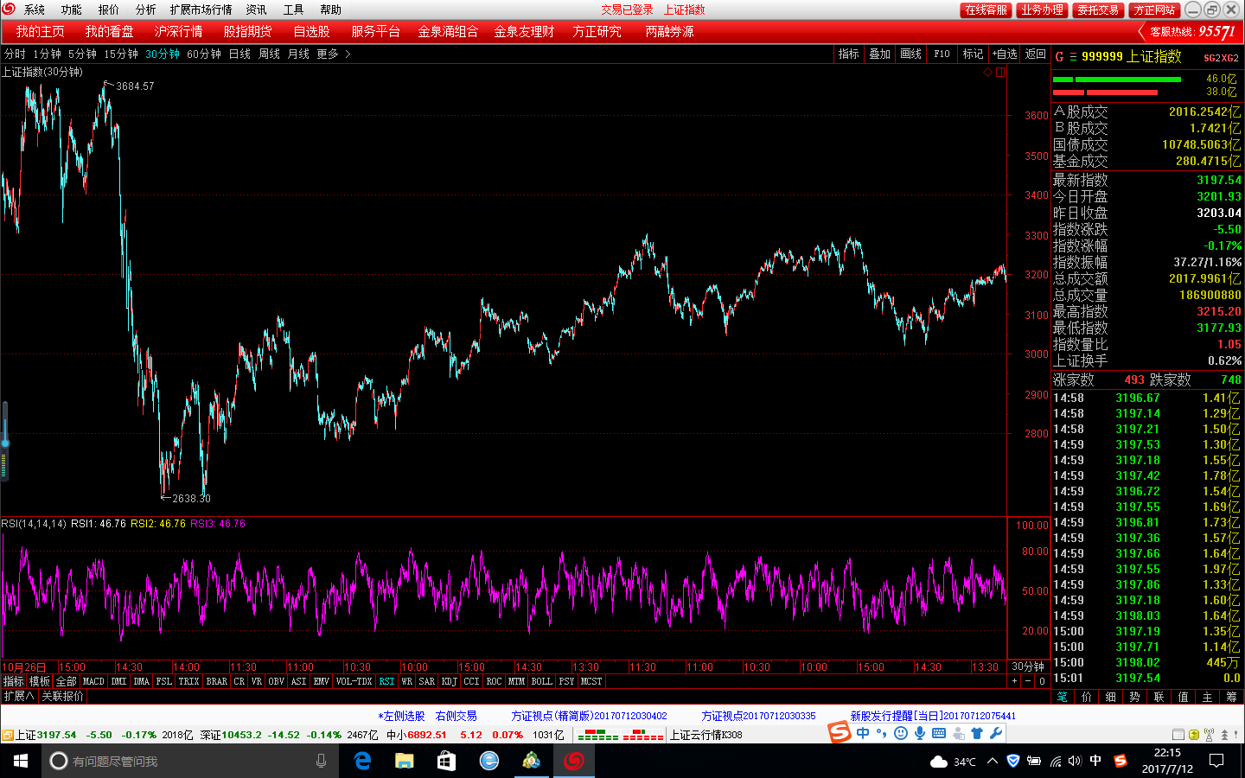Viewport: 1245px width, 778px height.
Task: Click the signal tower icon in the status bar
Action: click(1209, 735)
